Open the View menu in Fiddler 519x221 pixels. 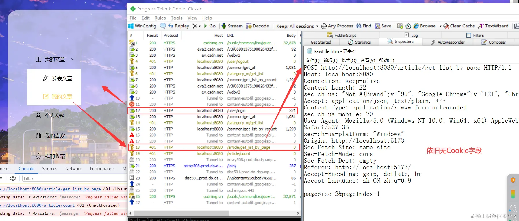pos(192,18)
